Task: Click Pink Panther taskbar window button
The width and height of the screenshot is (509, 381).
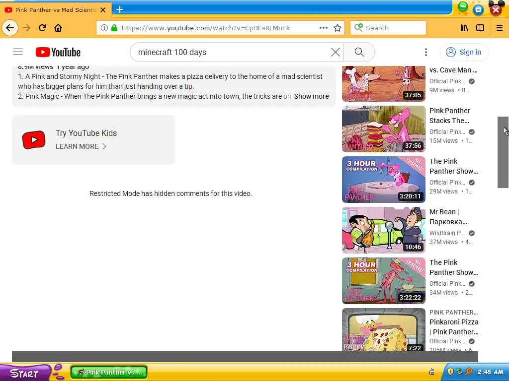Action: pyautogui.click(x=109, y=372)
